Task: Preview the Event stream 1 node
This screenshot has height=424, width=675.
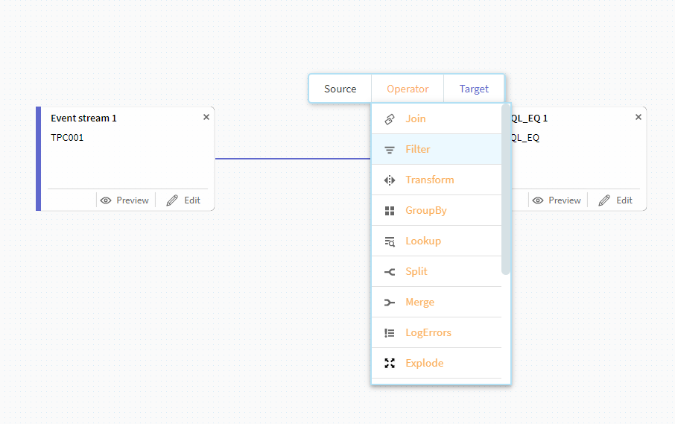Action: tap(125, 200)
